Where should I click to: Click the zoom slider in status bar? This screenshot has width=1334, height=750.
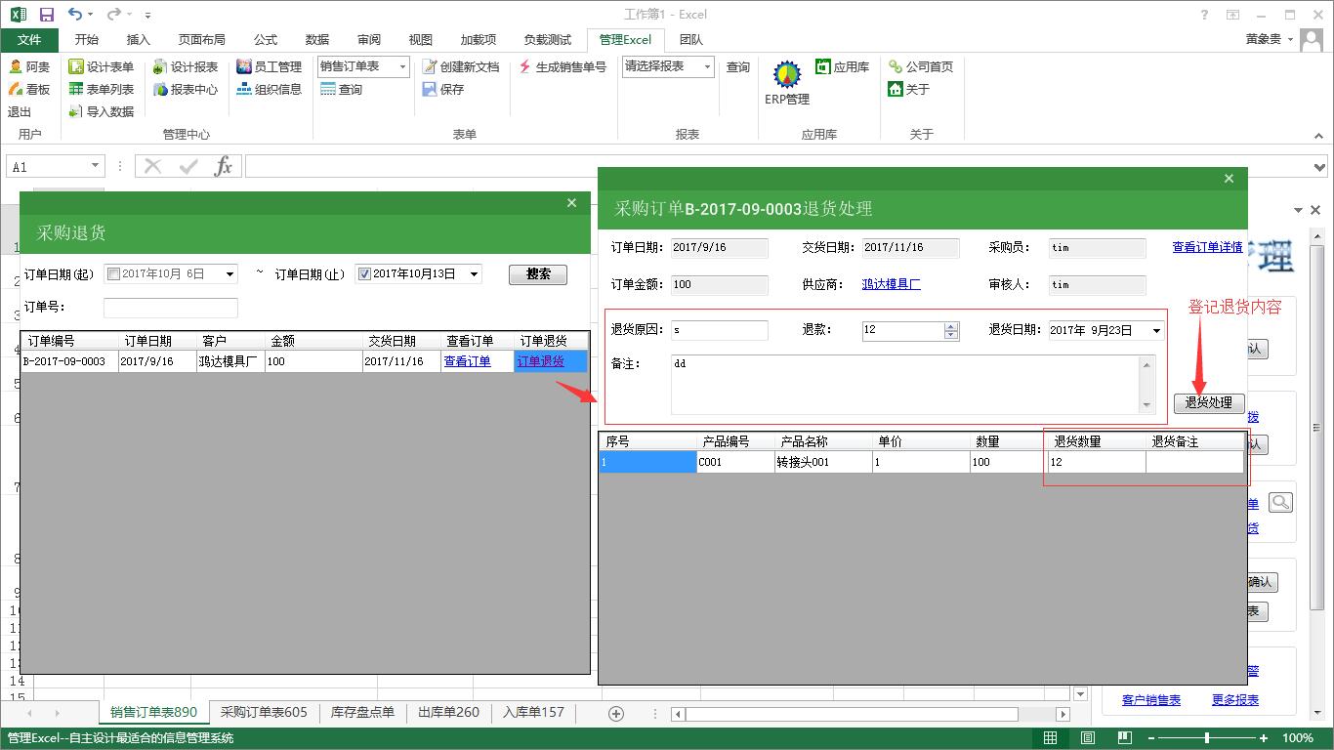point(1207,738)
